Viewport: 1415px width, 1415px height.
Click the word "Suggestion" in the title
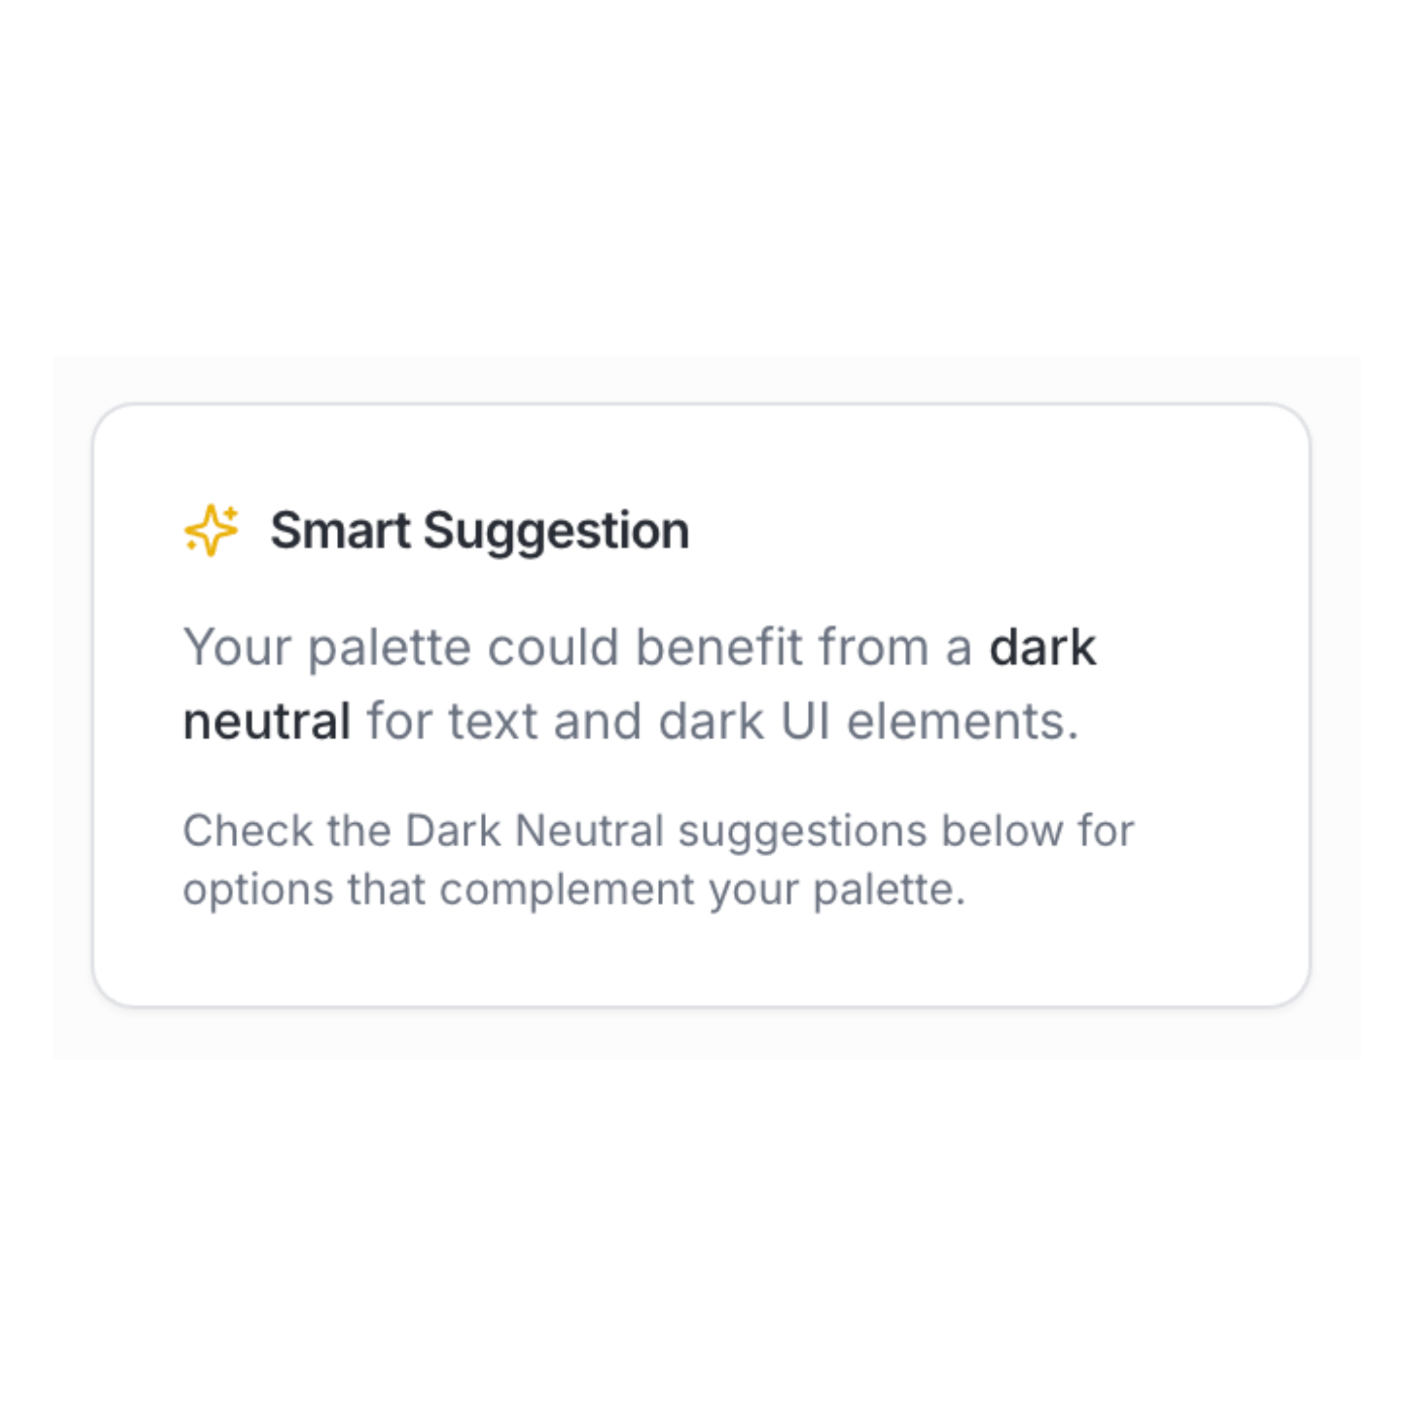557,530
